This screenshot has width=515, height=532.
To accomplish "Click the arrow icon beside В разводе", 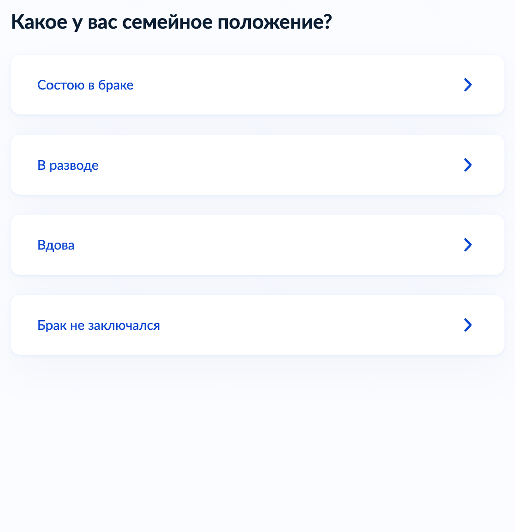I will (468, 165).
